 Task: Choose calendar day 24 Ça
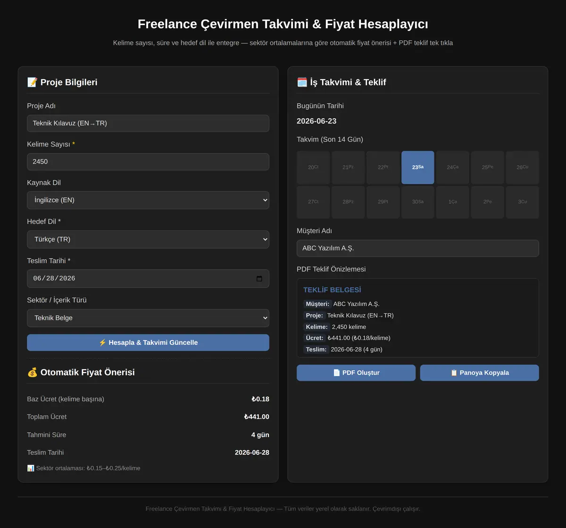(453, 167)
